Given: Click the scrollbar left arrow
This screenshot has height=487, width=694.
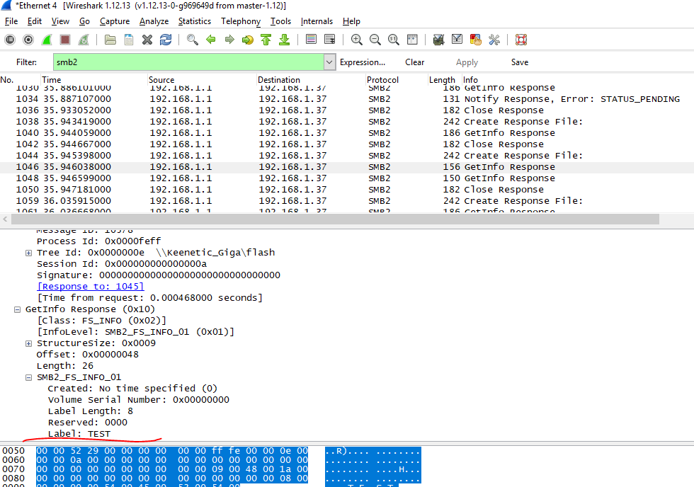Looking at the screenshot, I should [6, 219].
